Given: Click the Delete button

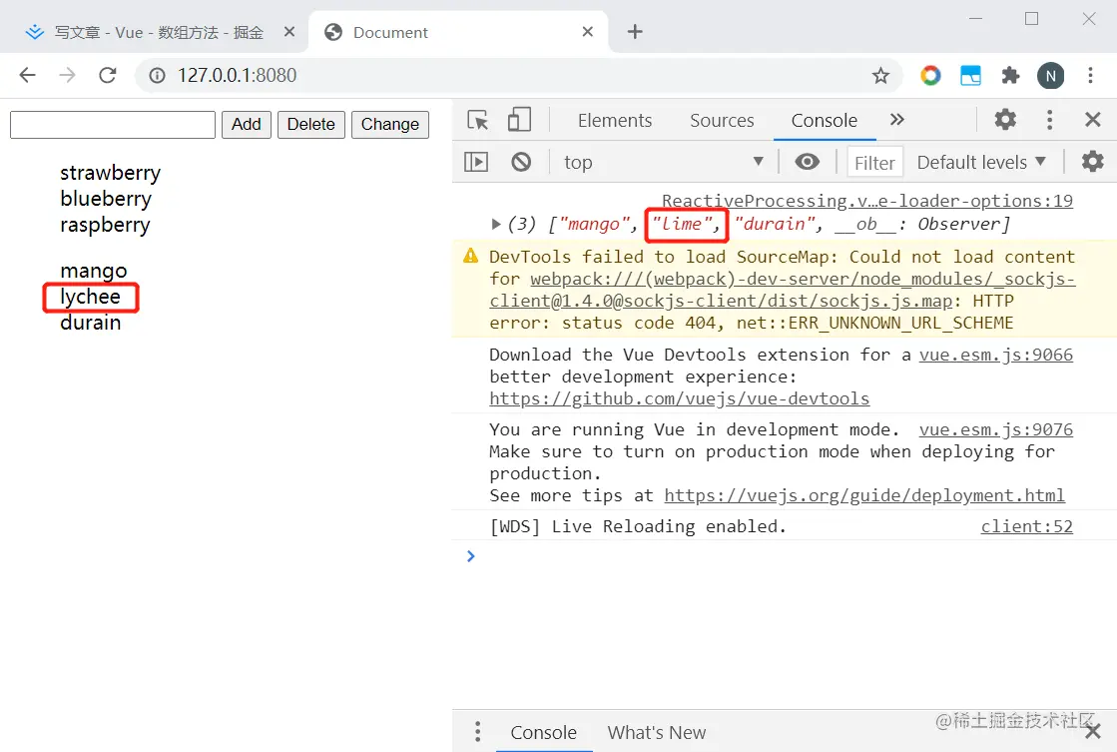Looking at the screenshot, I should tap(310, 124).
